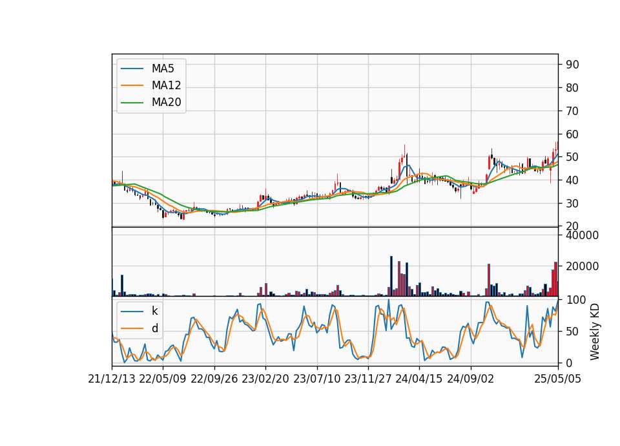Click the volume axis value 20000

click(x=582, y=266)
